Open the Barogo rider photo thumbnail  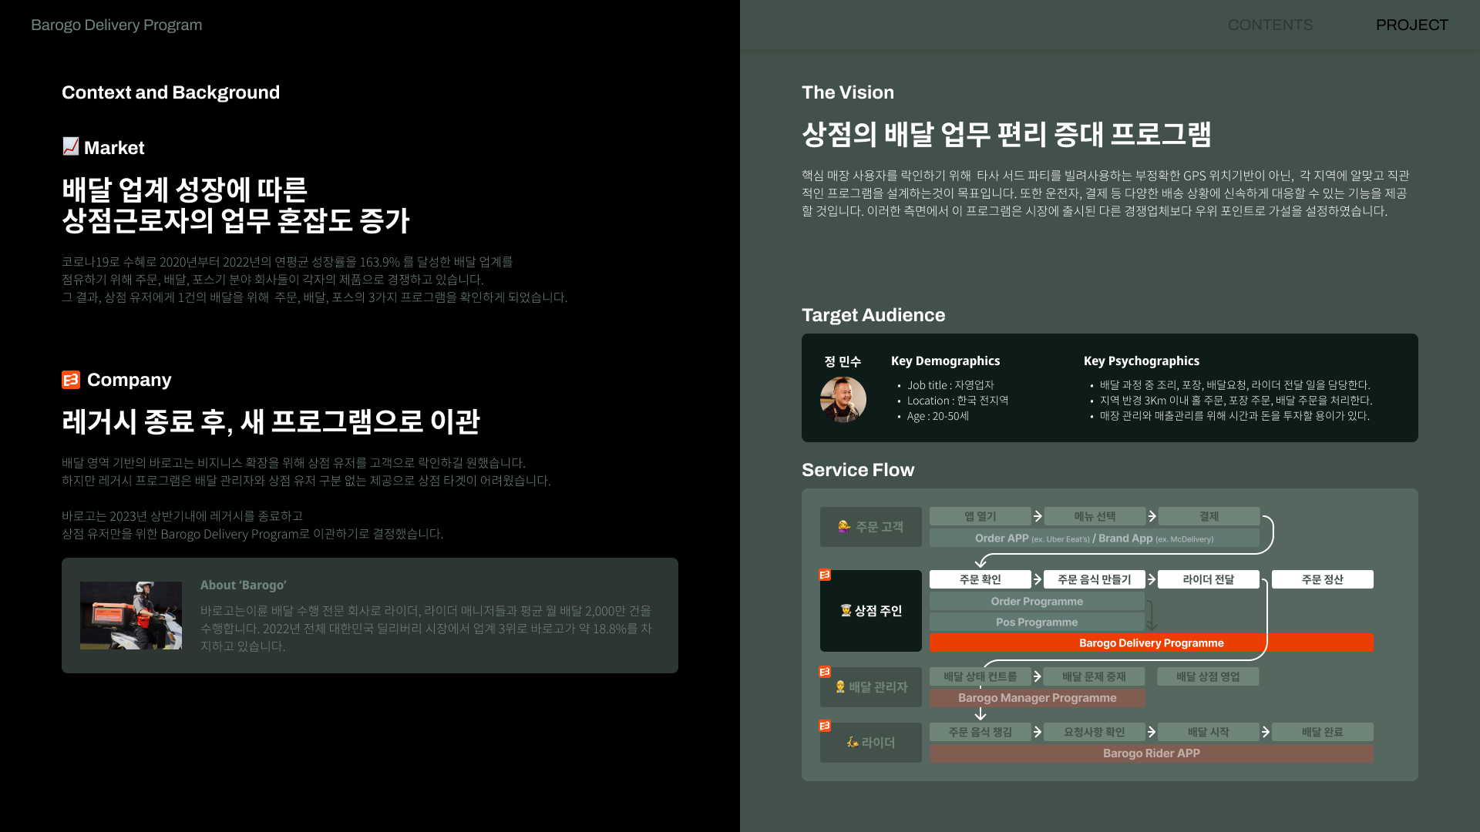pyautogui.click(x=131, y=616)
